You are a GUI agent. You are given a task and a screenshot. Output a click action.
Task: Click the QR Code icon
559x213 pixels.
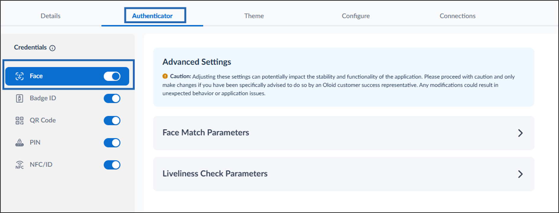tap(20, 121)
